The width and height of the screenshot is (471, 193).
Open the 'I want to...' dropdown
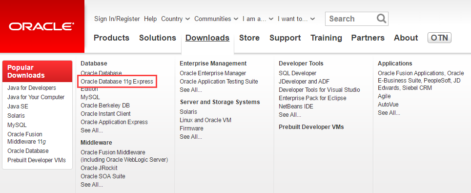point(296,19)
